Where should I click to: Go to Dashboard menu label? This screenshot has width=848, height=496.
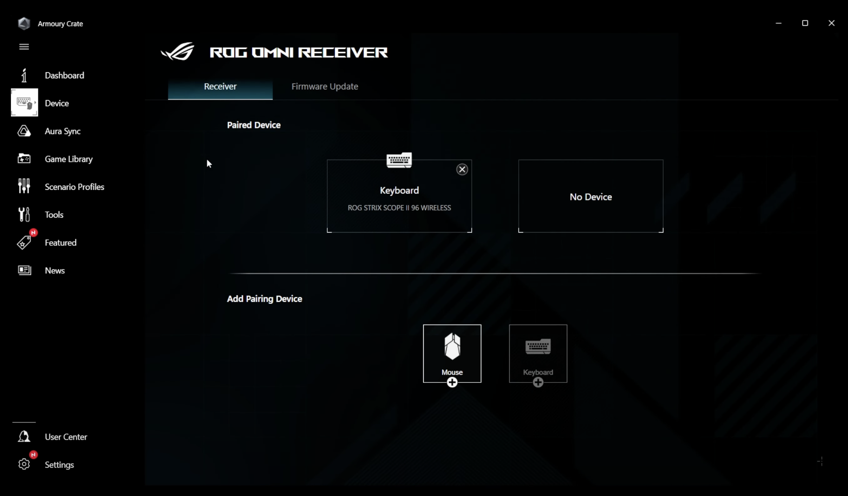(x=65, y=76)
